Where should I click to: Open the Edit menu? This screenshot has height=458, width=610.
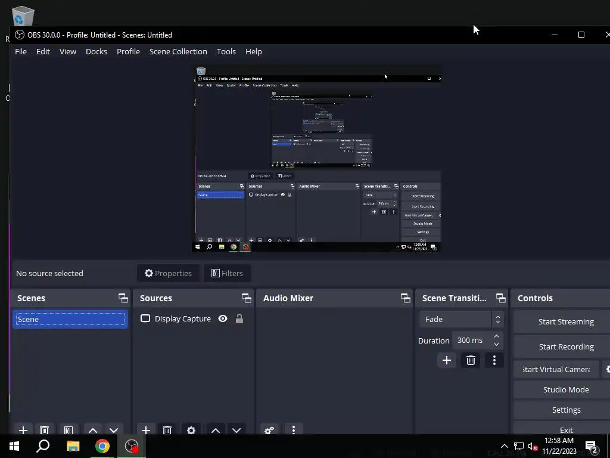pos(43,51)
